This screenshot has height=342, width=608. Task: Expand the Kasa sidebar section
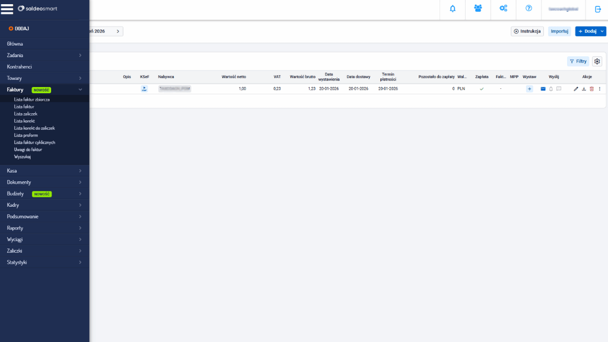[x=44, y=171]
